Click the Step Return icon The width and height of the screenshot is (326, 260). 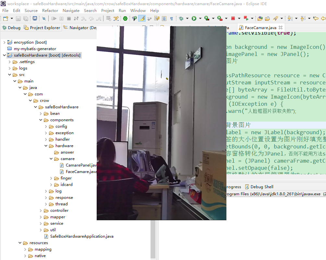point(99,19)
